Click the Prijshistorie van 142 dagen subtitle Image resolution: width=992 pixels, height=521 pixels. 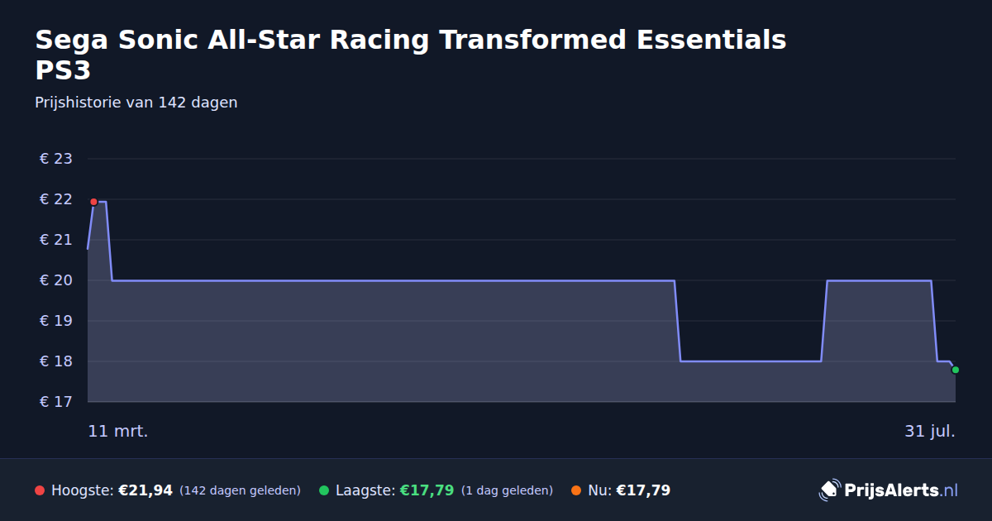136,103
